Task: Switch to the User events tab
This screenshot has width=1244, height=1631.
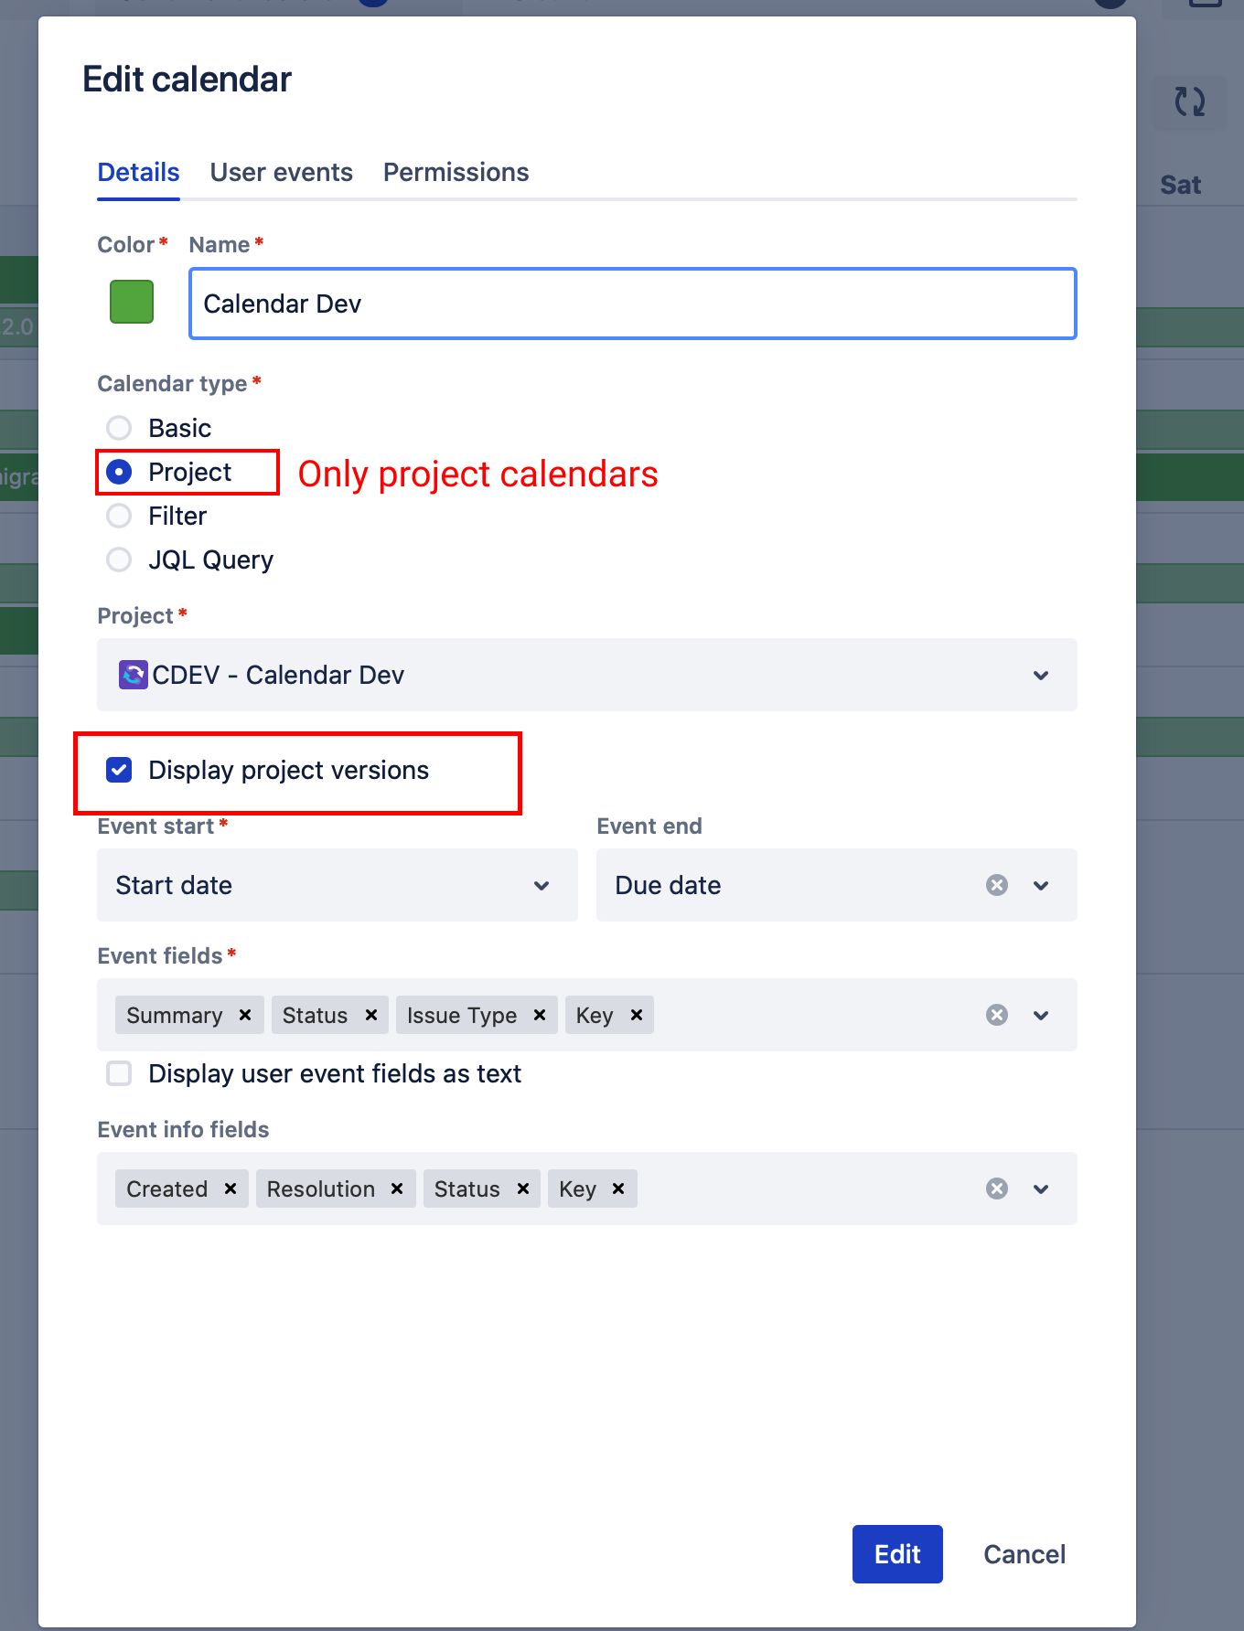Action: (x=281, y=172)
